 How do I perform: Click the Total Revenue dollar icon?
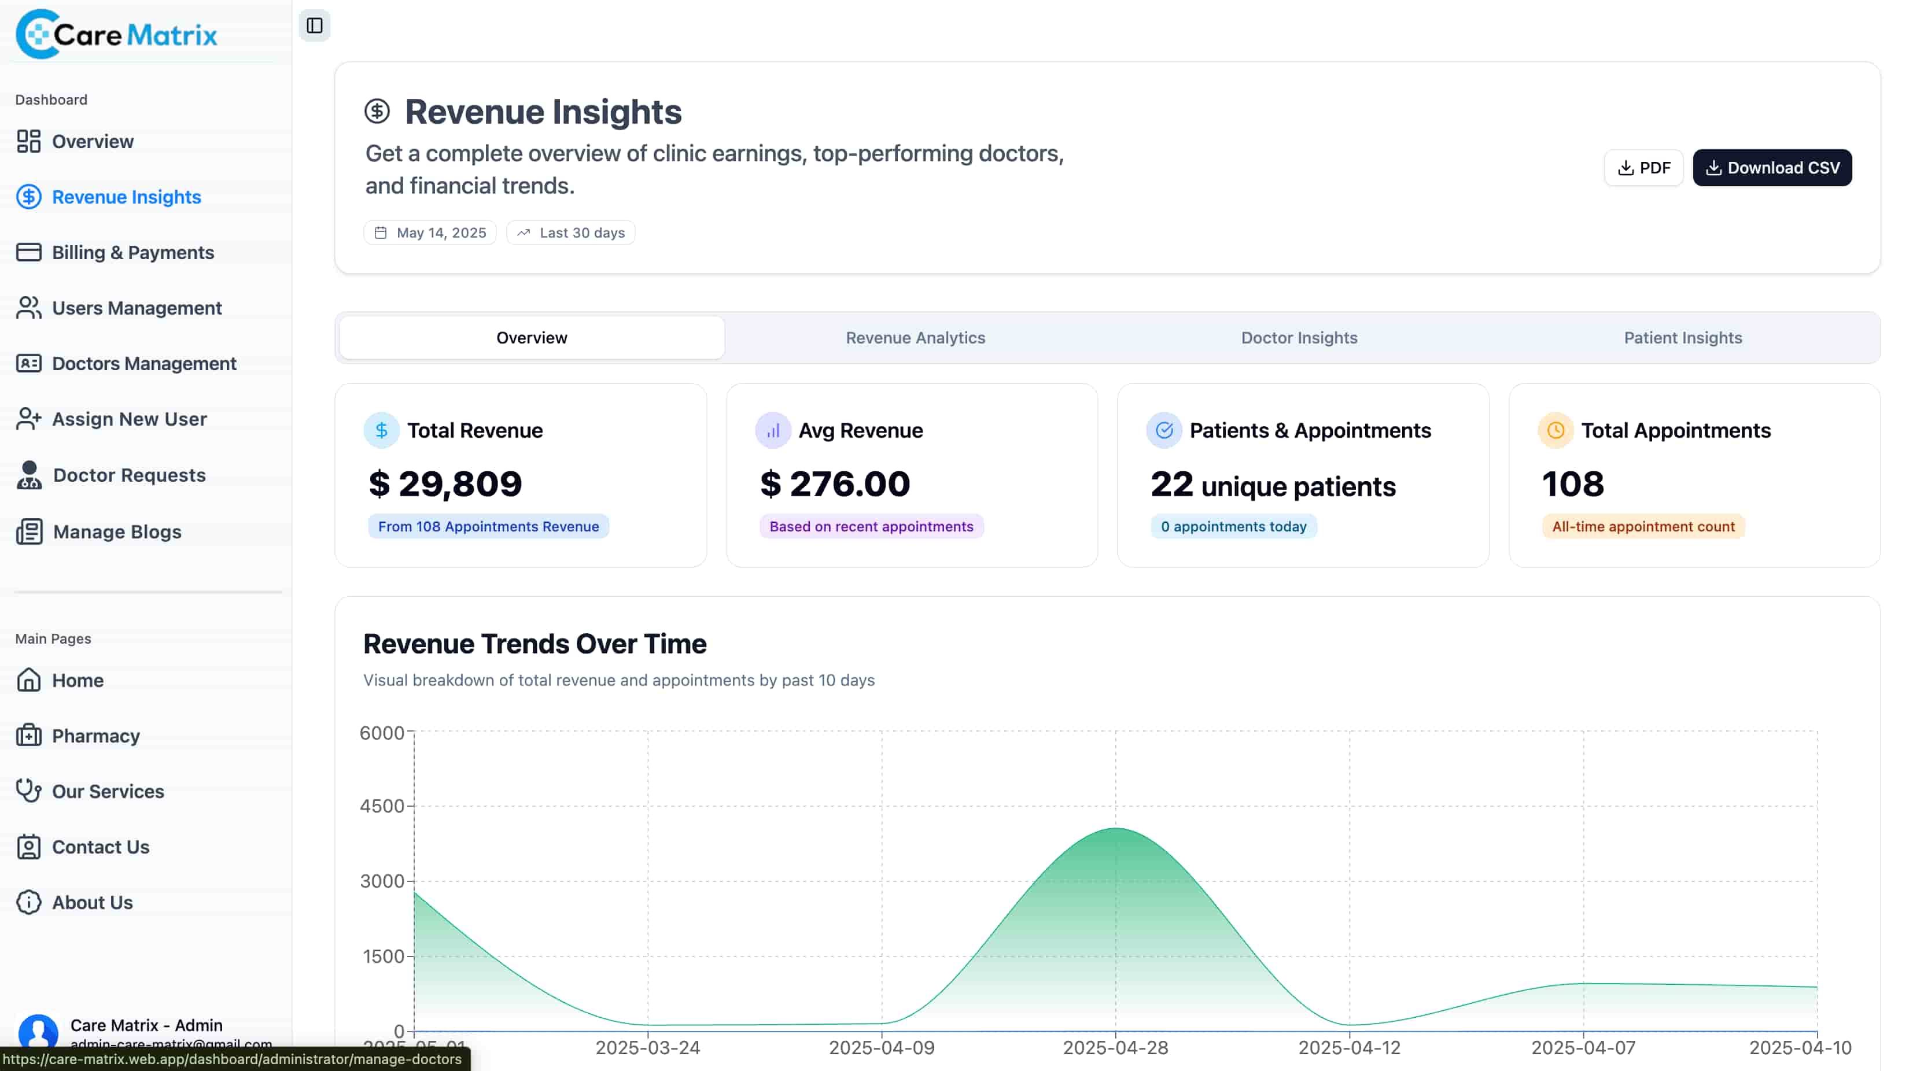(x=382, y=430)
